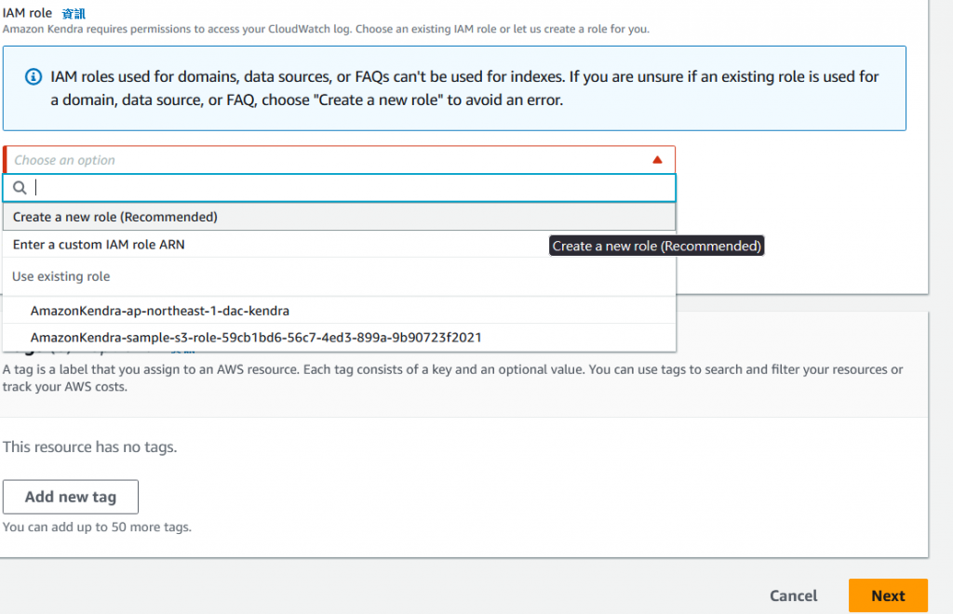953x614 pixels.
Task: Click the Cancel button
Action: (793, 595)
